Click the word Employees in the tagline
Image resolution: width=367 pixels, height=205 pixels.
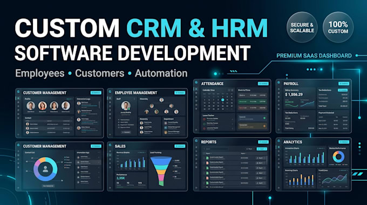(x=40, y=74)
